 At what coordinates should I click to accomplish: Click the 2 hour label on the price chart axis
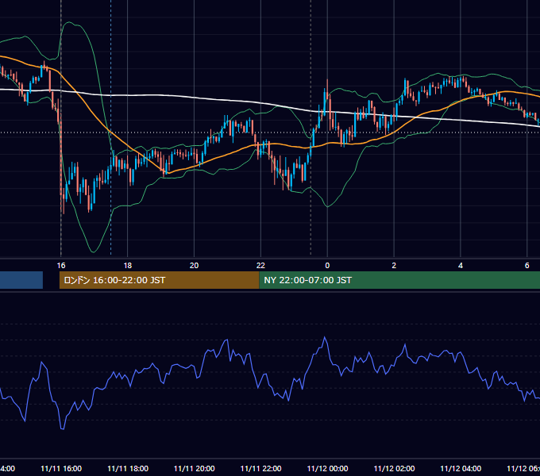click(394, 266)
